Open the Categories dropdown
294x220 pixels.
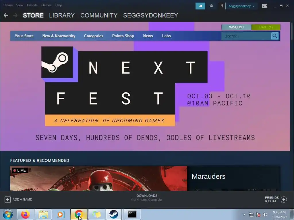coord(94,36)
